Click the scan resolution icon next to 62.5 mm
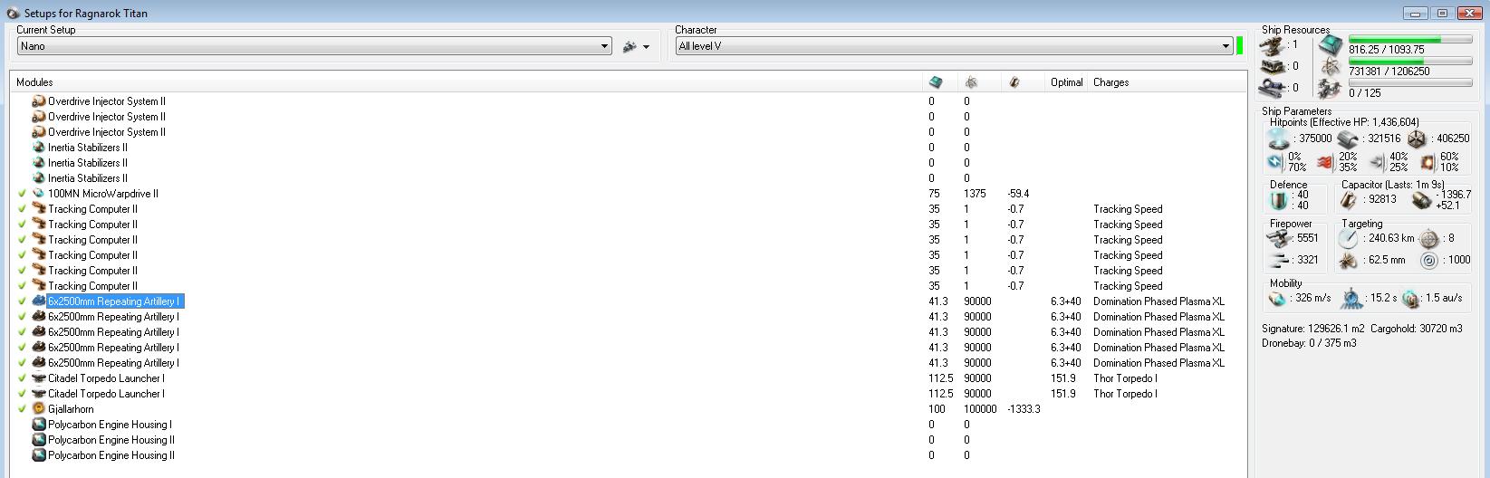The image size is (1490, 478). pos(1349,260)
